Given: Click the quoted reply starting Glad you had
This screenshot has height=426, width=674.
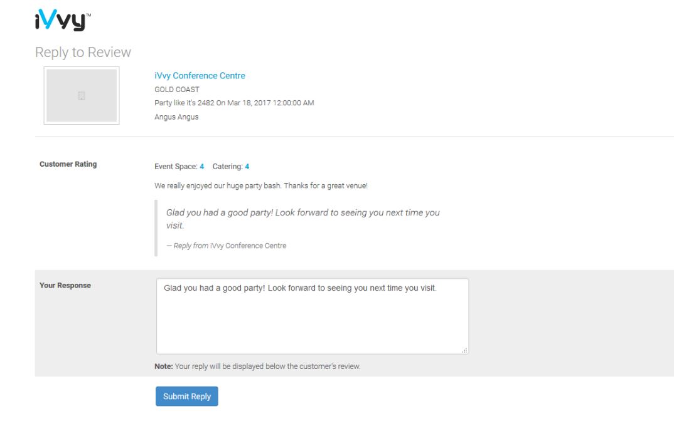Looking at the screenshot, I should [303, 219].
